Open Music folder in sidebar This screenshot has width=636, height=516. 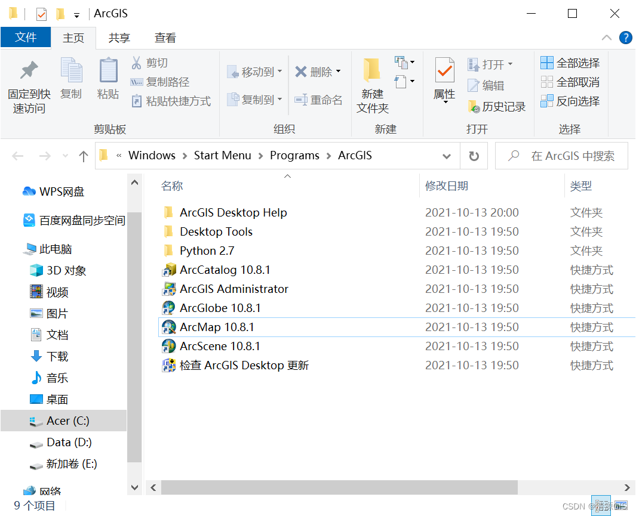point(49,378)
